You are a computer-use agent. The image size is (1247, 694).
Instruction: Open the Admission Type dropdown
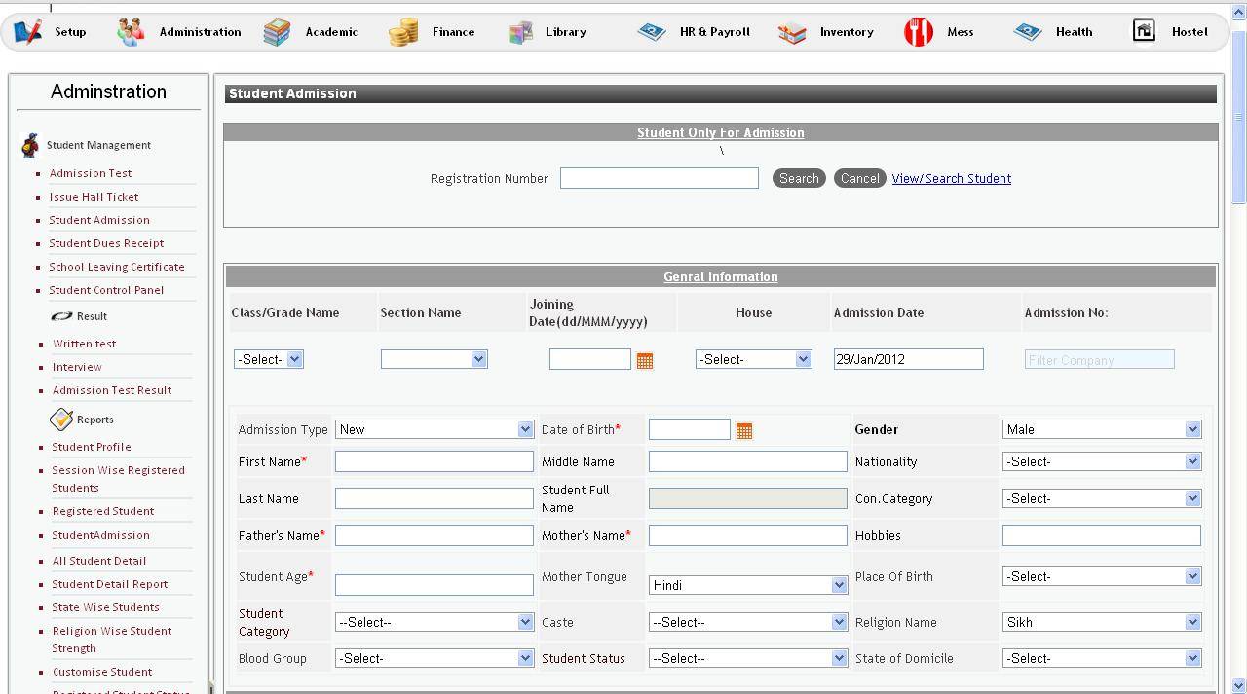[x=435, y=429]
